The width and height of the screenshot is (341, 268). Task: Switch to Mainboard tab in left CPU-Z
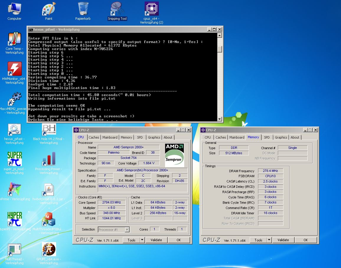pyautogui.click(x=110, y=137)
